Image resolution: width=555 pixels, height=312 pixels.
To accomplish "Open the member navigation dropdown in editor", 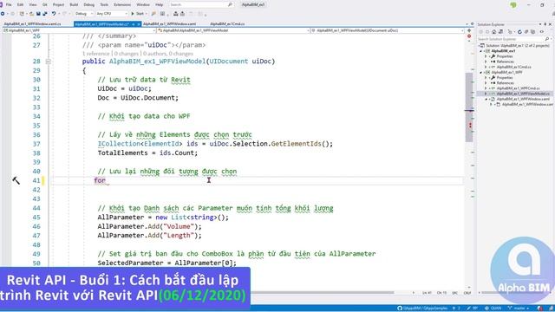I will (388, 30).
